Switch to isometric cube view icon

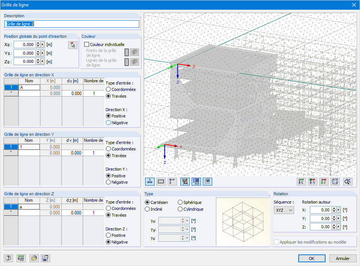point(335,181)
